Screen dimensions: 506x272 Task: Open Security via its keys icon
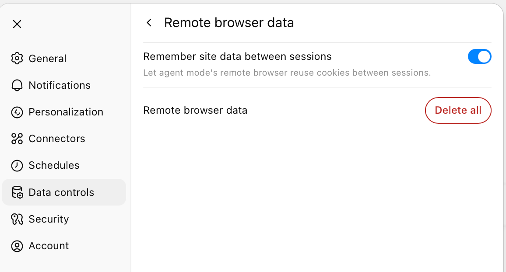(x=17, y=219)
